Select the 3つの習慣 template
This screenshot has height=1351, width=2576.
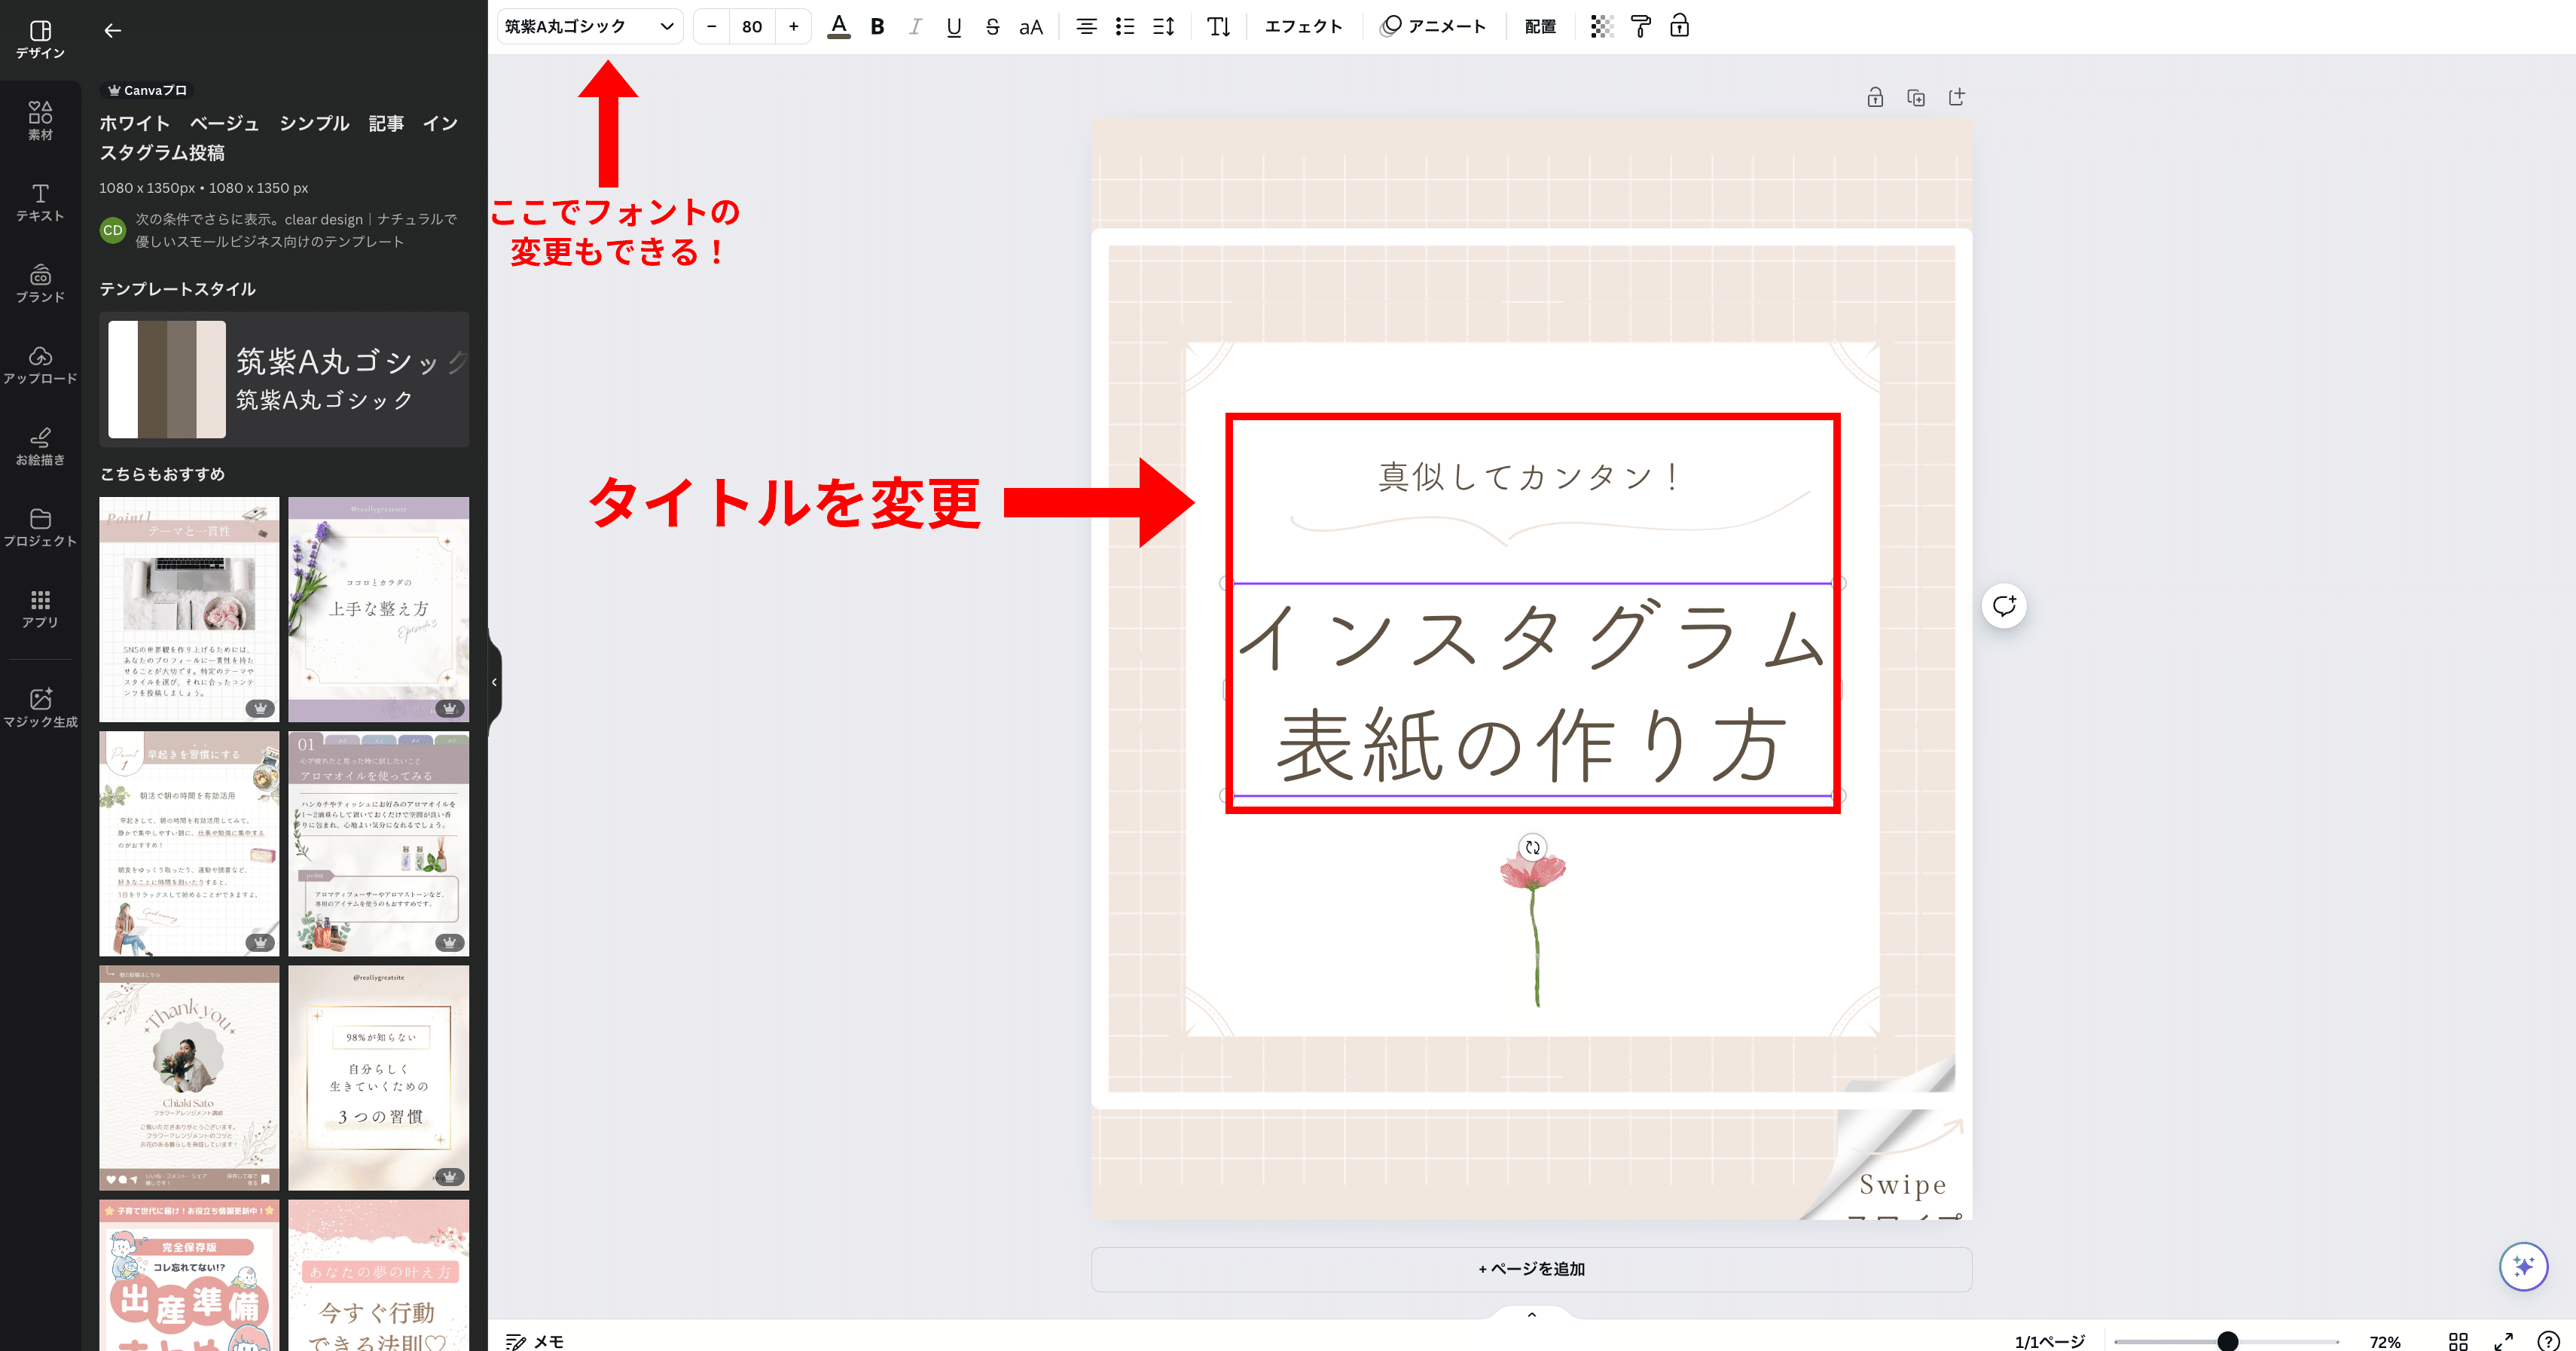click(x=379, y=1078)
